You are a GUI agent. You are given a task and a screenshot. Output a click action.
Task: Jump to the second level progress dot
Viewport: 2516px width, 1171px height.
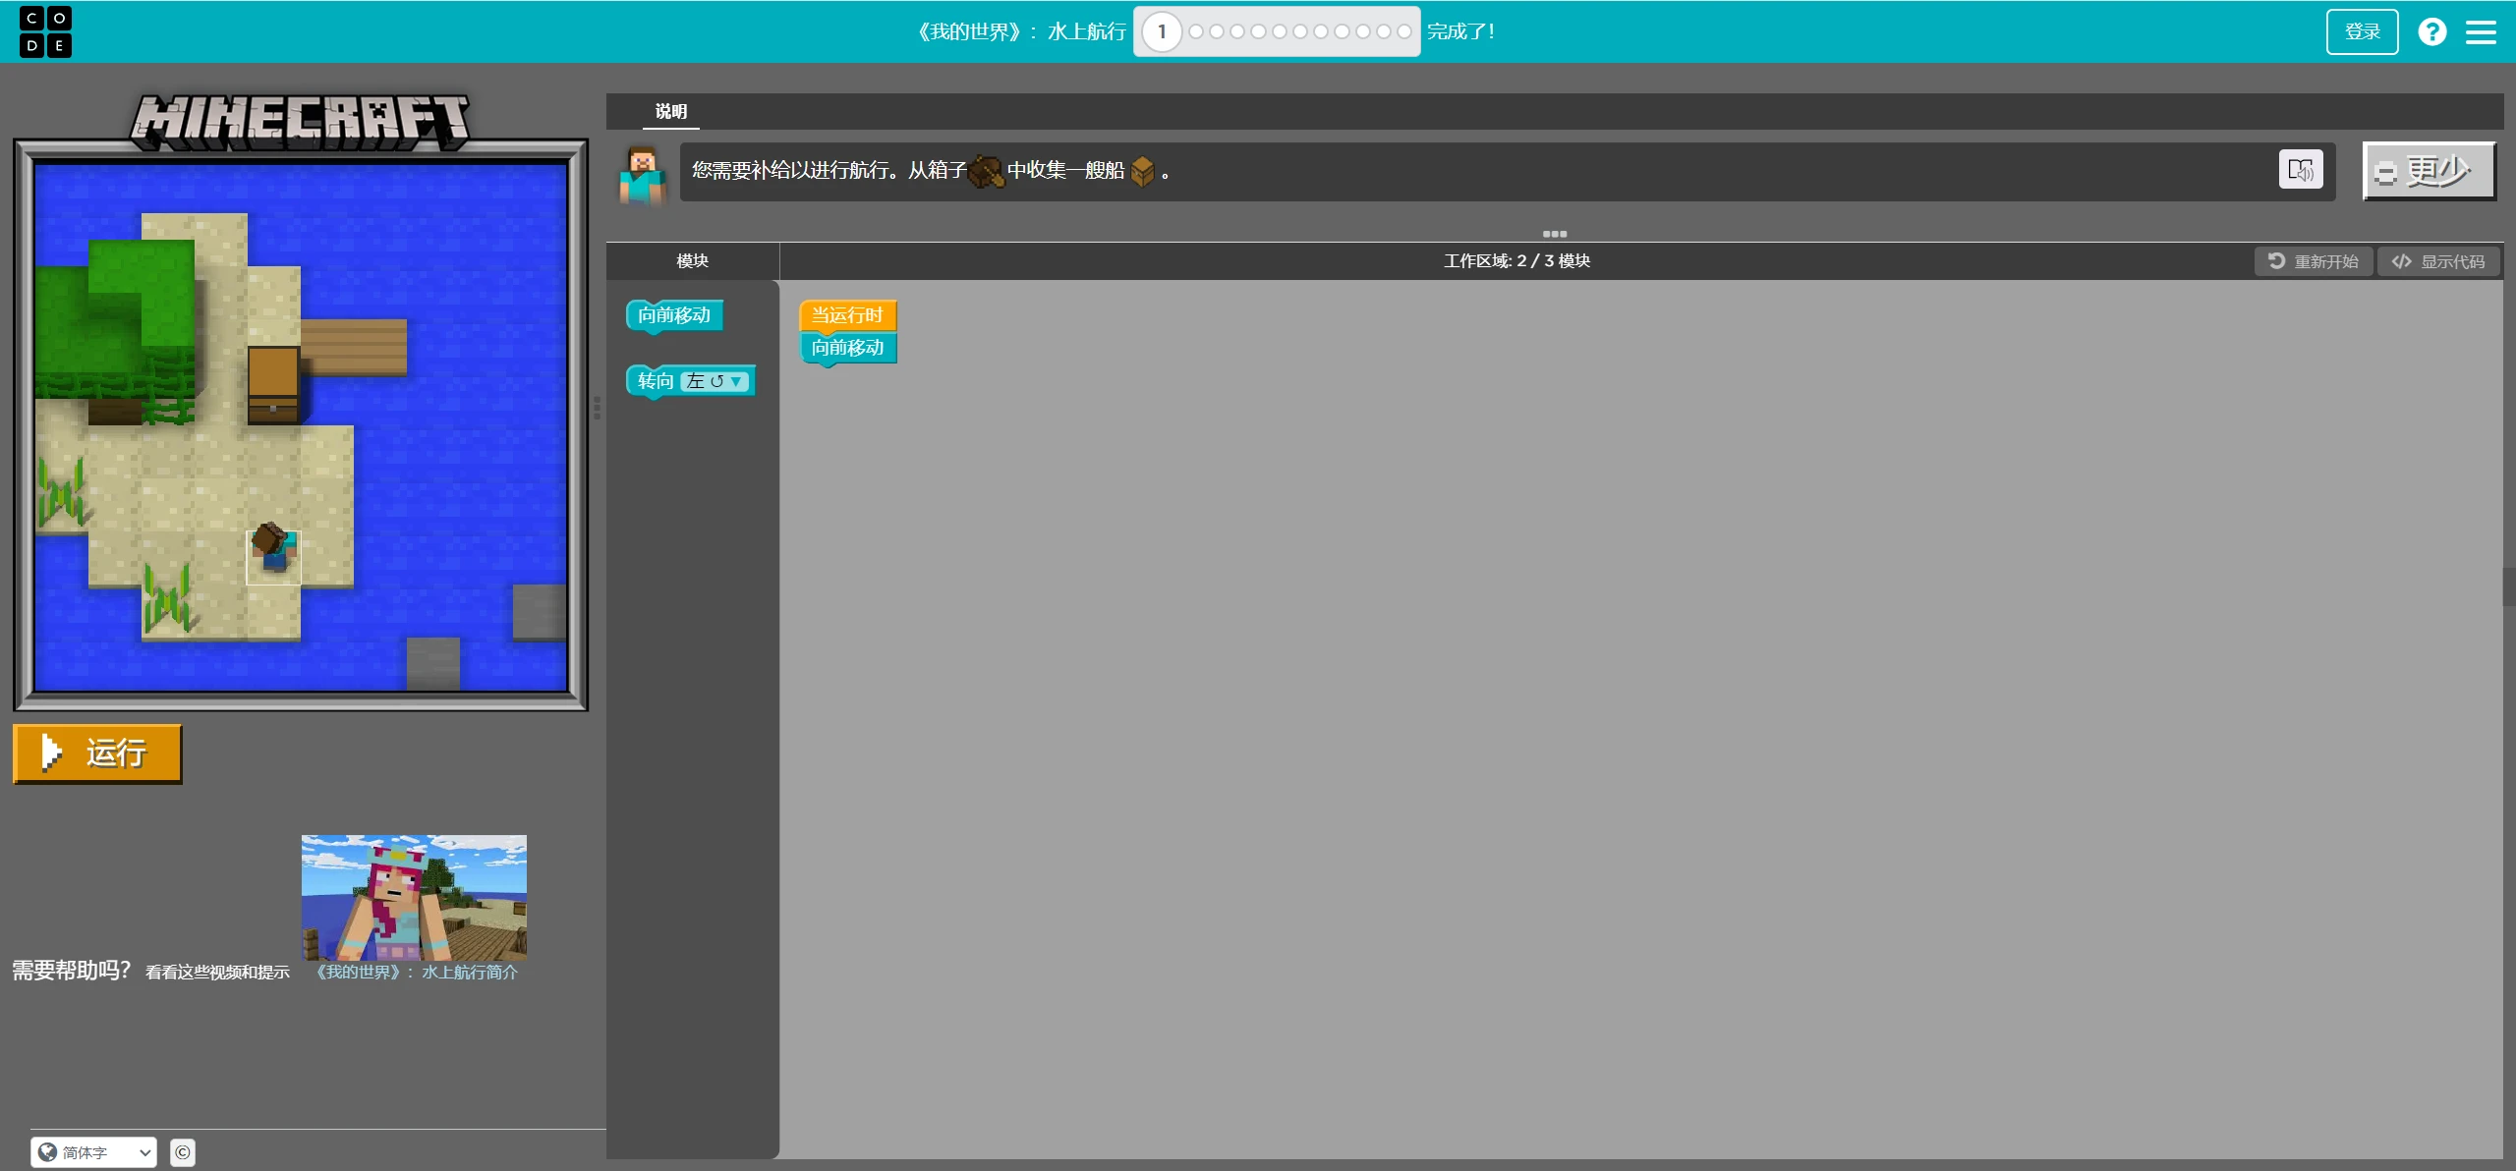click(1196, 31)
